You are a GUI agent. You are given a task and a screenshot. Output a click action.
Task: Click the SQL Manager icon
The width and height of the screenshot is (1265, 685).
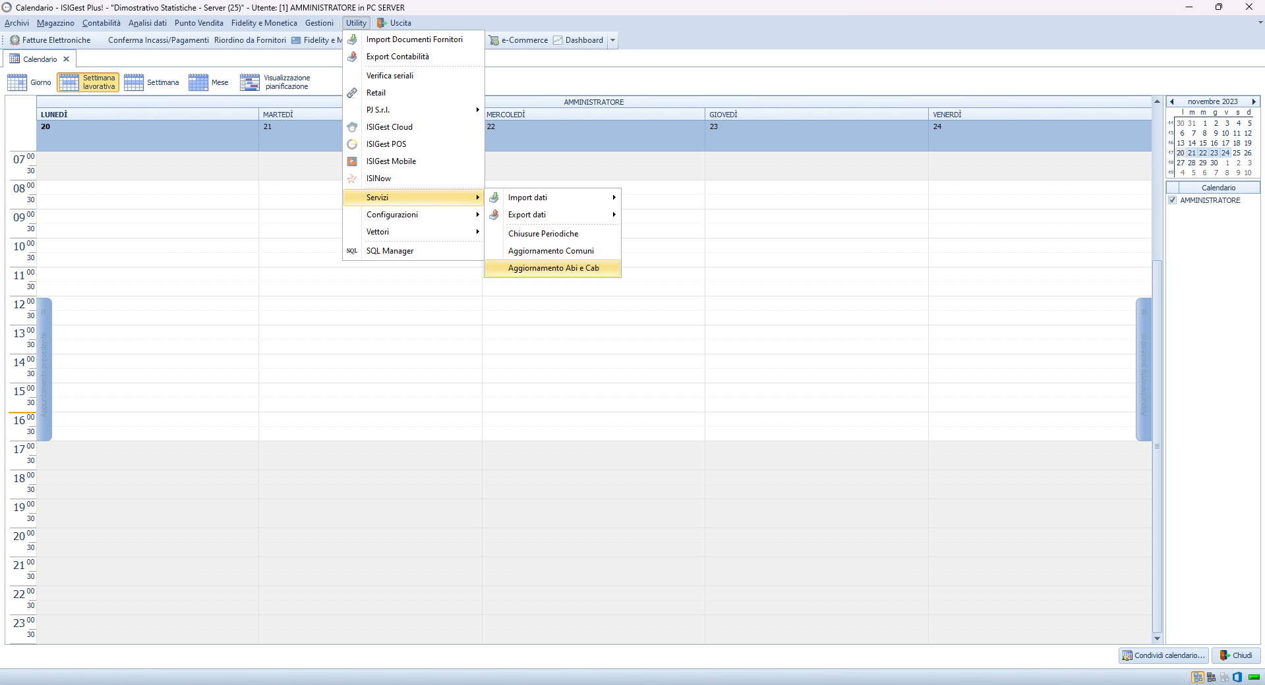click(x=352, y=251)
